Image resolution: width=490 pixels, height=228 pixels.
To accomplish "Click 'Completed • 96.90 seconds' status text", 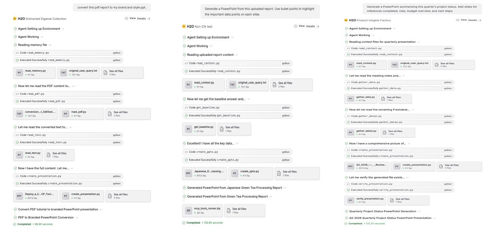I will tap(35, 224).
